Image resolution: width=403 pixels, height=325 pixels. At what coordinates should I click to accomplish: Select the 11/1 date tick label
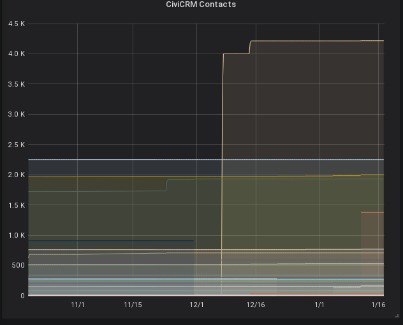78,305
